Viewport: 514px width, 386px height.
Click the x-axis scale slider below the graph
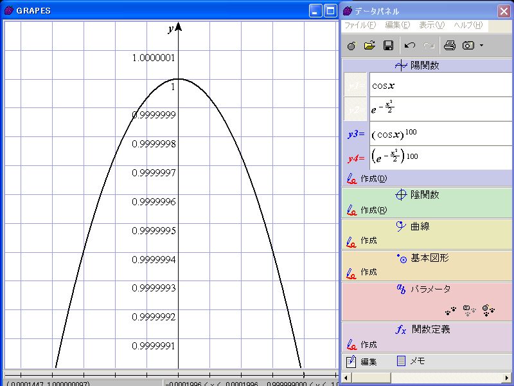pos(170,374)
